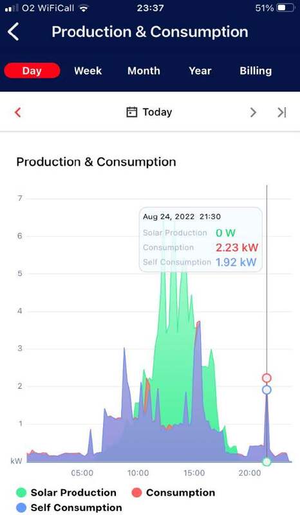Viewport: 300px width, 515px height.
Task: Toggle Solar Production legend green dot
Action: click(21, 492)
